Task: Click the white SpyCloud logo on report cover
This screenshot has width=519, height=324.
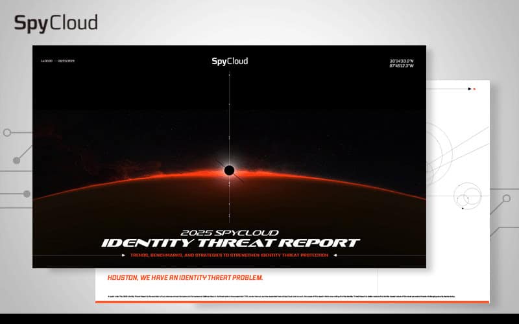Action: (x=229, y=62)
